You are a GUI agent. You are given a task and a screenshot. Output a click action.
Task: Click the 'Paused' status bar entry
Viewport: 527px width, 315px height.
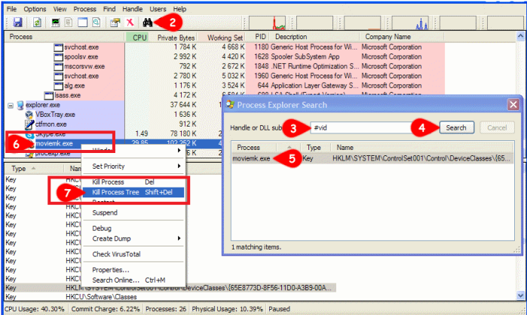(279, 309)
